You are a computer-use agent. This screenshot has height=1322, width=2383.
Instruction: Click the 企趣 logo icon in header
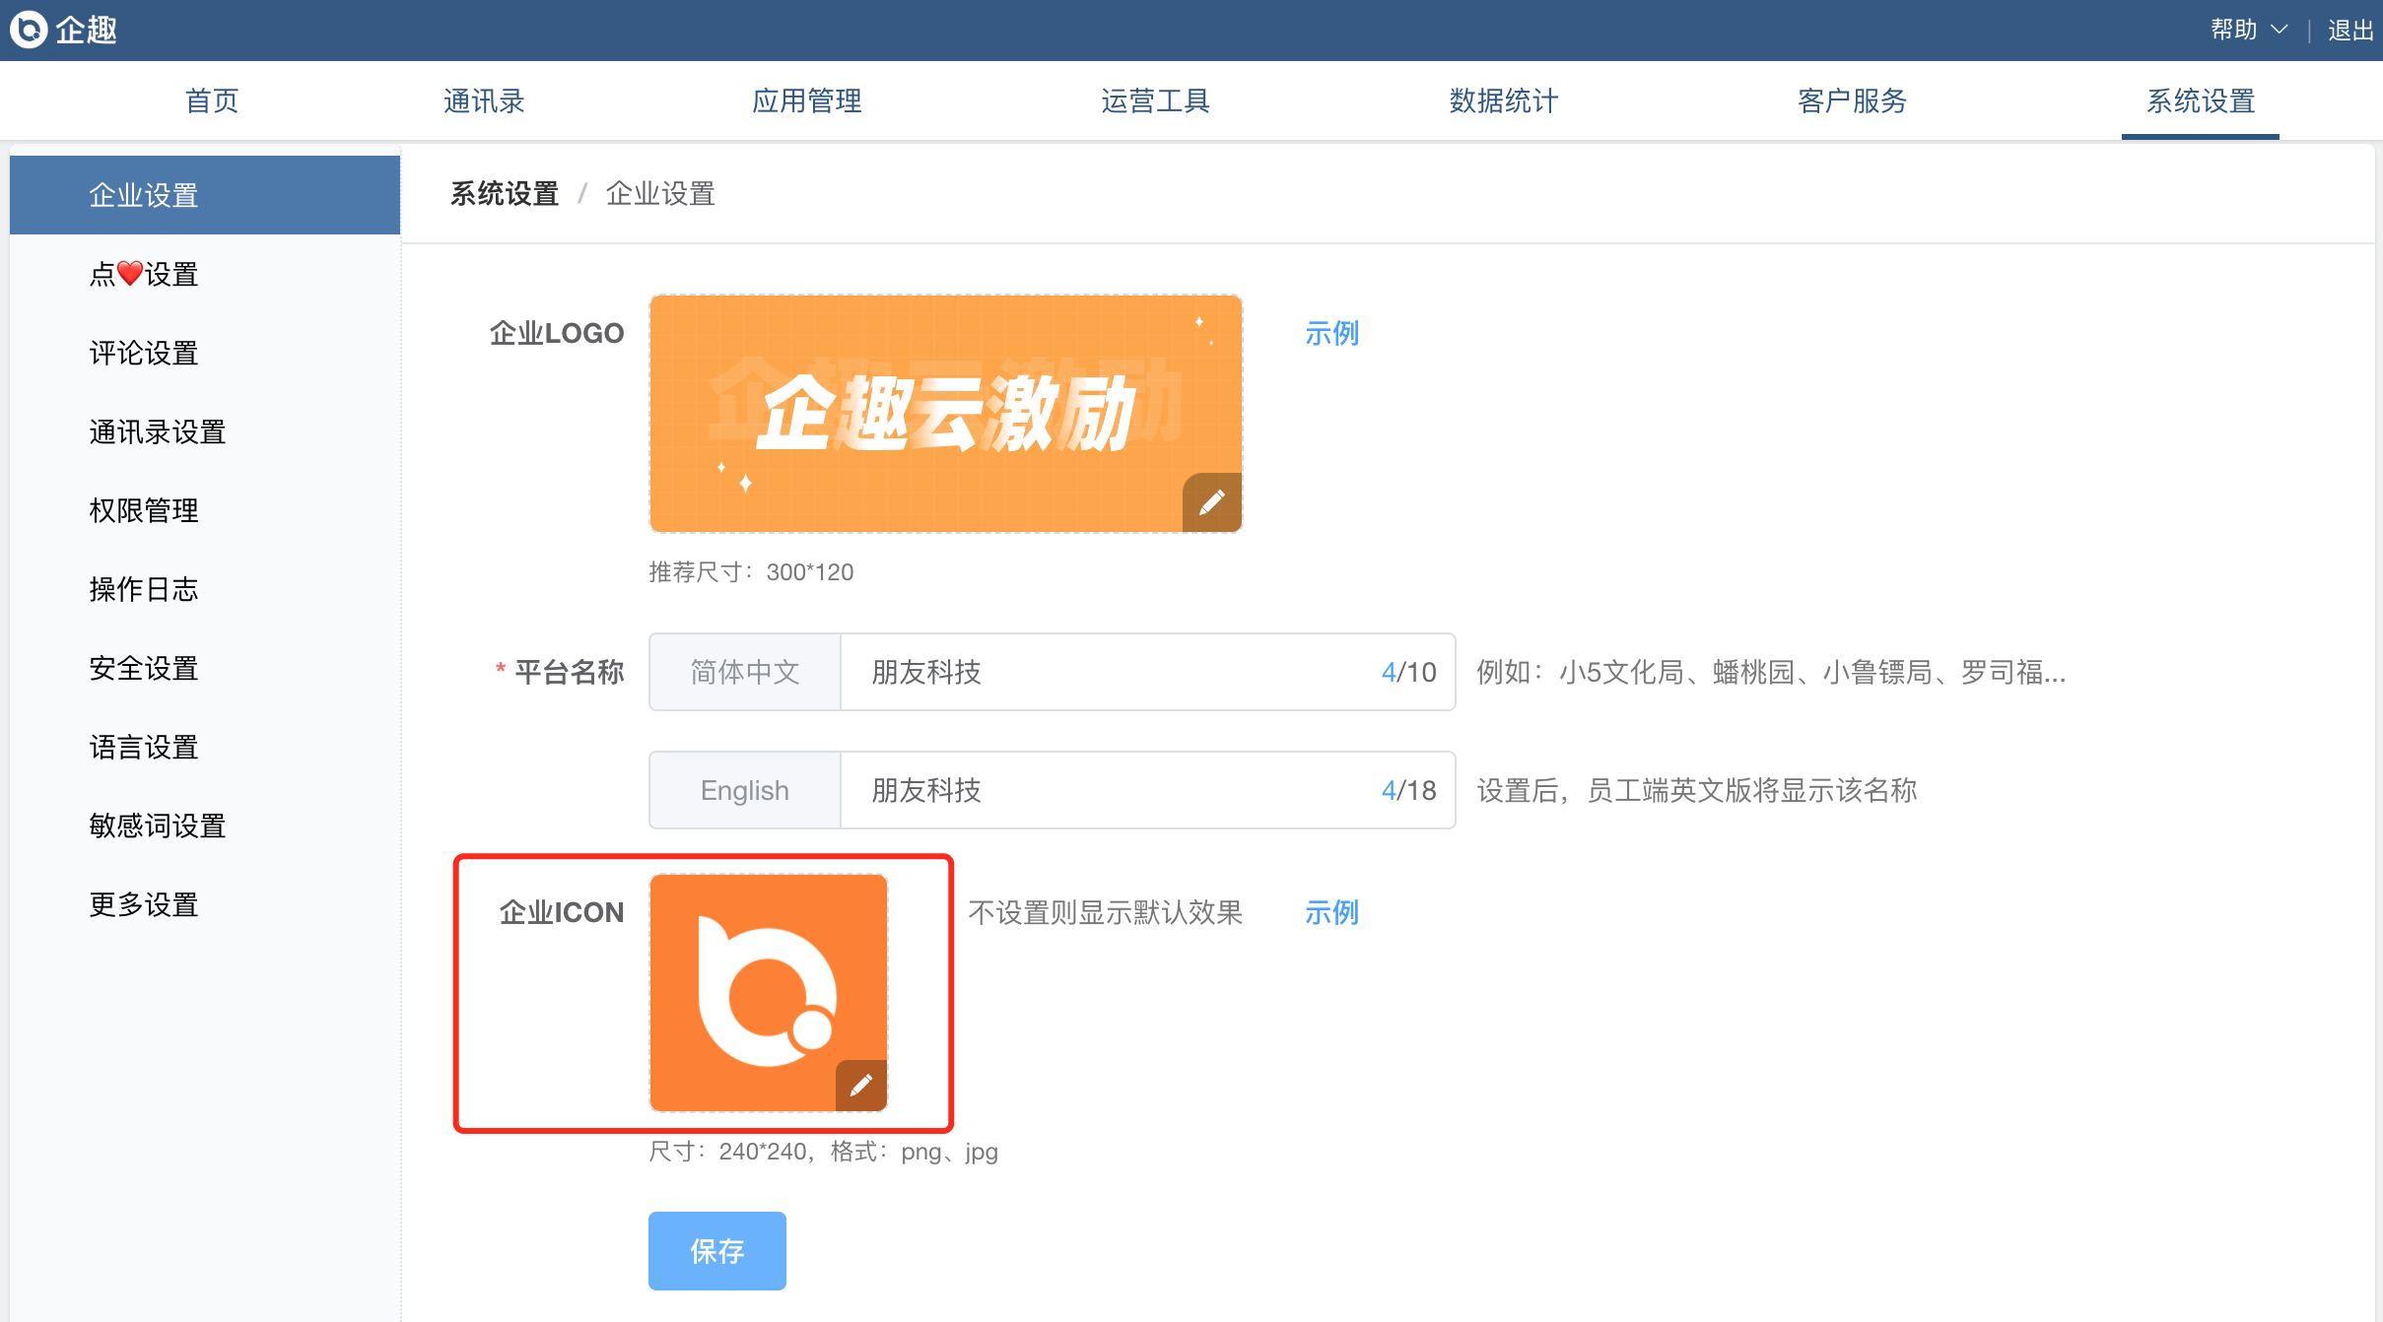click(30, 30)
